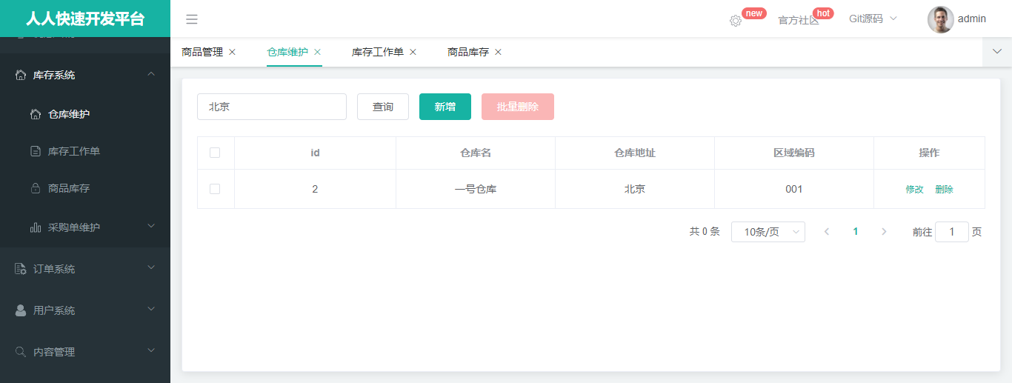Open the settings gear icon

click(x=736, y=21)
